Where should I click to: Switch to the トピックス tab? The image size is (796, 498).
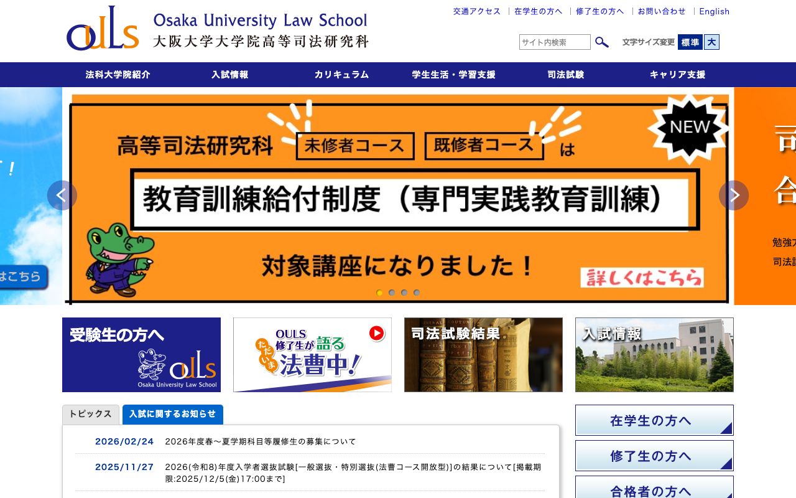pos(90,414)
